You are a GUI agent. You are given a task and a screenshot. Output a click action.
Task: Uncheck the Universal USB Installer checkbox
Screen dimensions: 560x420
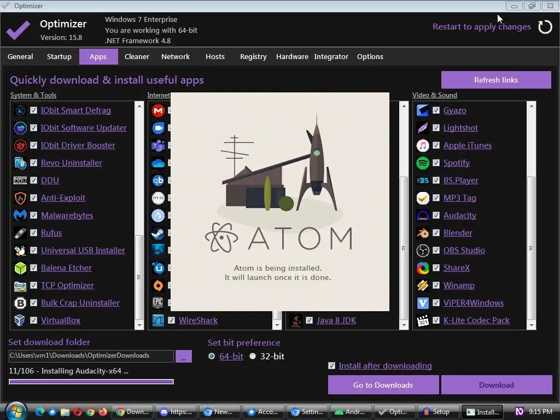pyautogui.click(x=33, y=250)
